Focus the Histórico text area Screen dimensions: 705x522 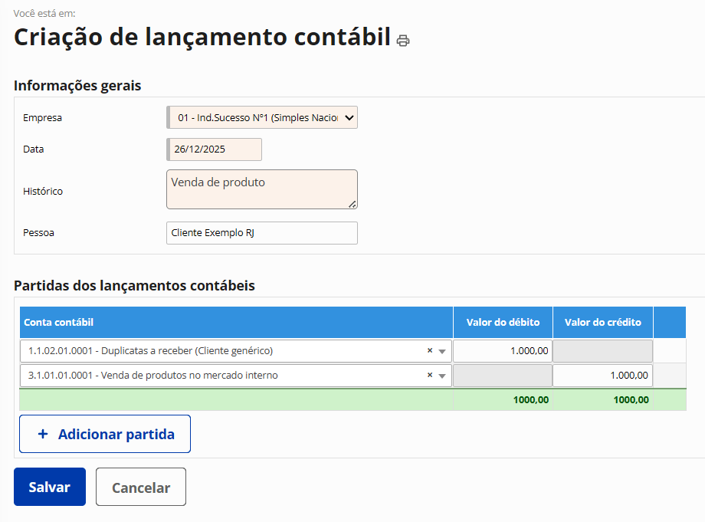[x=261, y=189]
